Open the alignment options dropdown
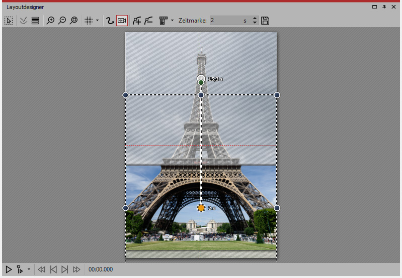Screen dimensions: 402x278 [x=172, y=21]
